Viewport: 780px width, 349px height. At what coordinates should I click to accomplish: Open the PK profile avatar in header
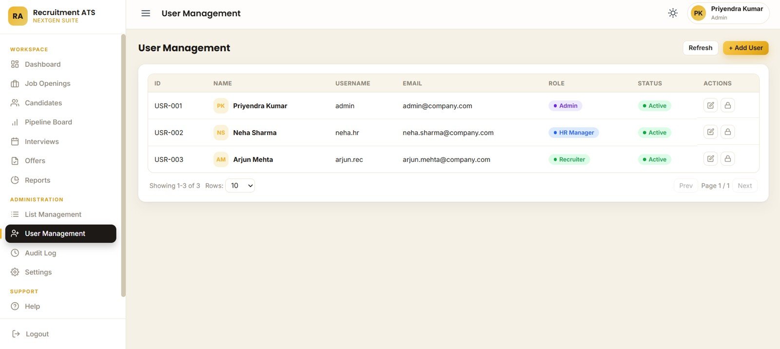click(698, 13)
